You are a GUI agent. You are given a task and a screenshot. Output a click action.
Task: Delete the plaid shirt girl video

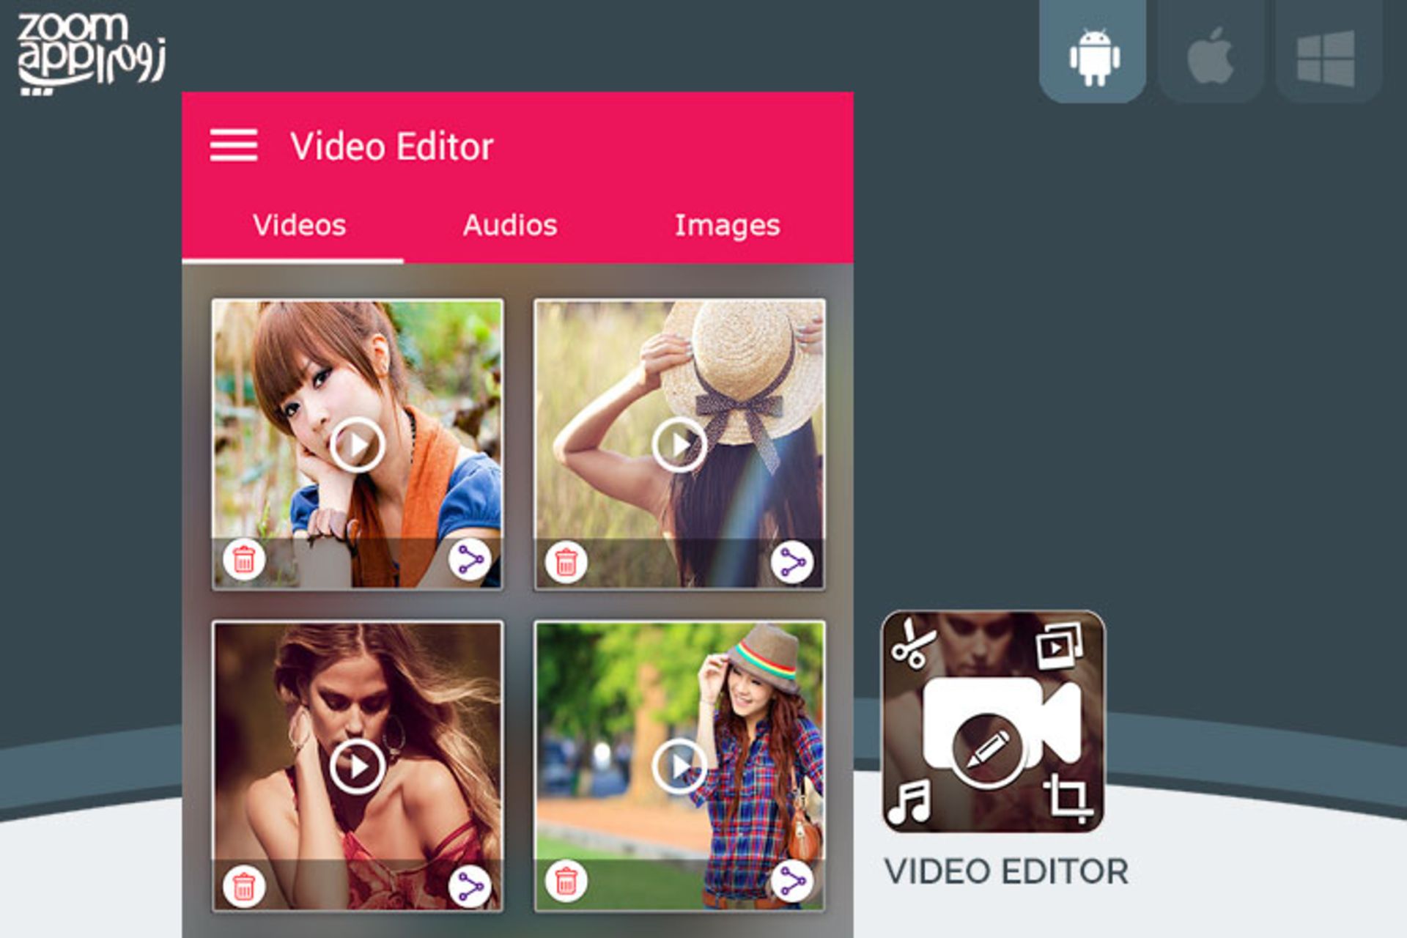pyautogui.click(x=566, y=881)
